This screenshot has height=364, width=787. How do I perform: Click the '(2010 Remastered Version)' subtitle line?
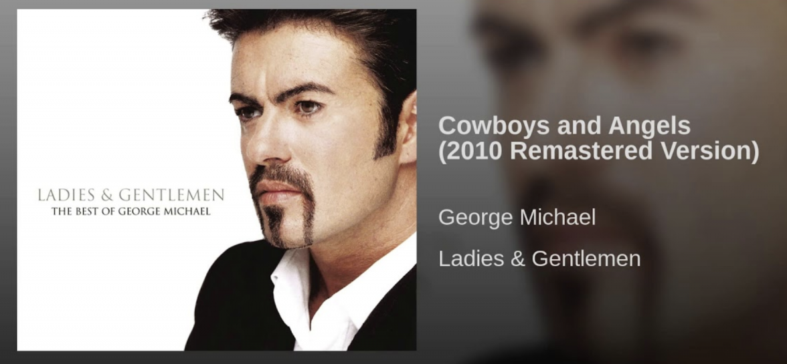point(599,152)
